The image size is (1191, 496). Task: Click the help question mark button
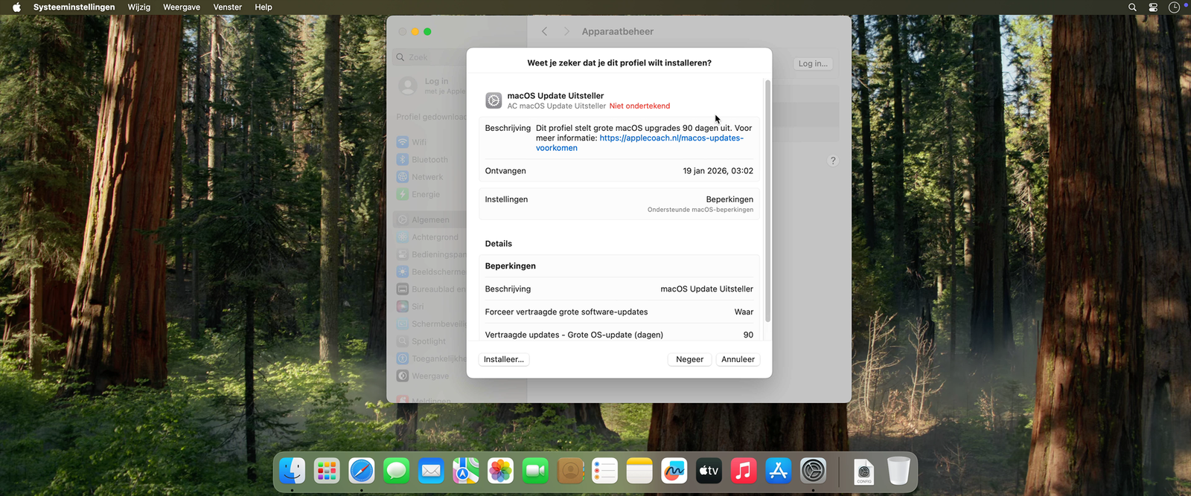[x=833, y=161]
